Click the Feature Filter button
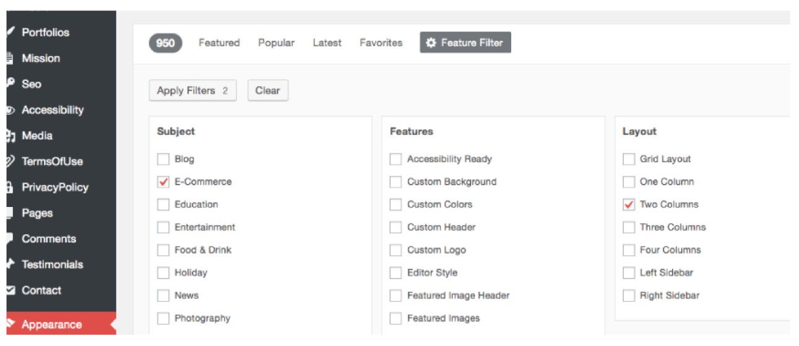The height and width of the screenshot is (346, 799). click(465, 43)
